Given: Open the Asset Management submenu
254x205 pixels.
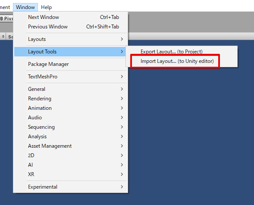Looking at the screenshot, I should 70,146.
